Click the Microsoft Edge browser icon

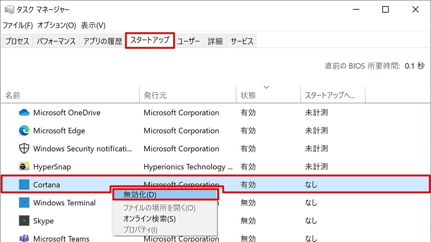(x=24, y=131)
